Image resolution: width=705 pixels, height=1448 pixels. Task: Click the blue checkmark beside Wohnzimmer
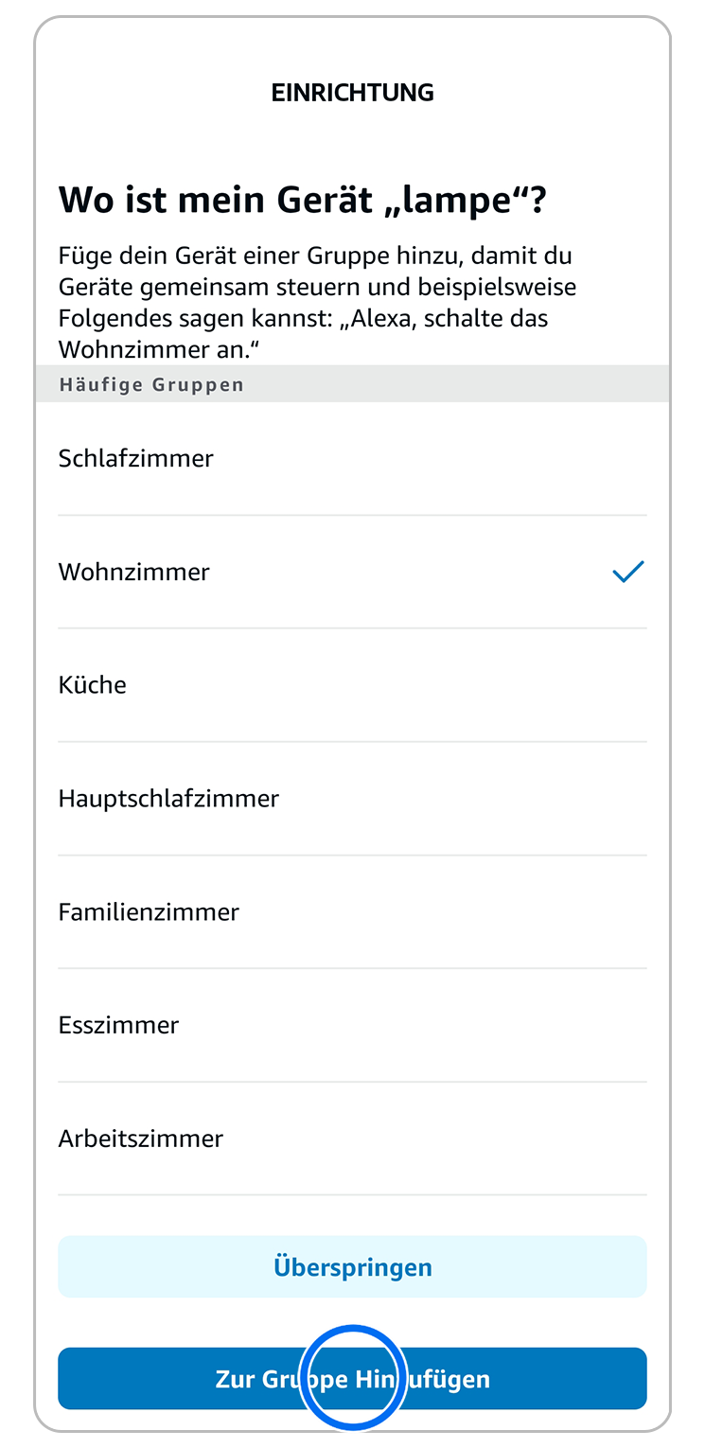pos(627,572)
